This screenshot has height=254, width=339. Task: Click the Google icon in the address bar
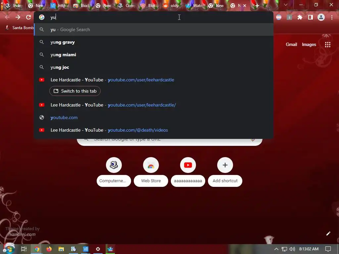[42, 17]
